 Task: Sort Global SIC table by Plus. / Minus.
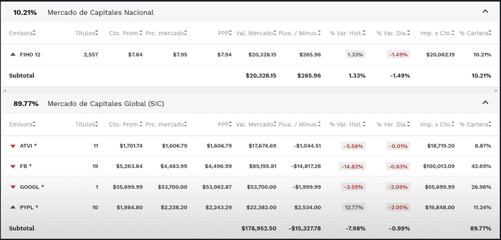coord(300,125)
